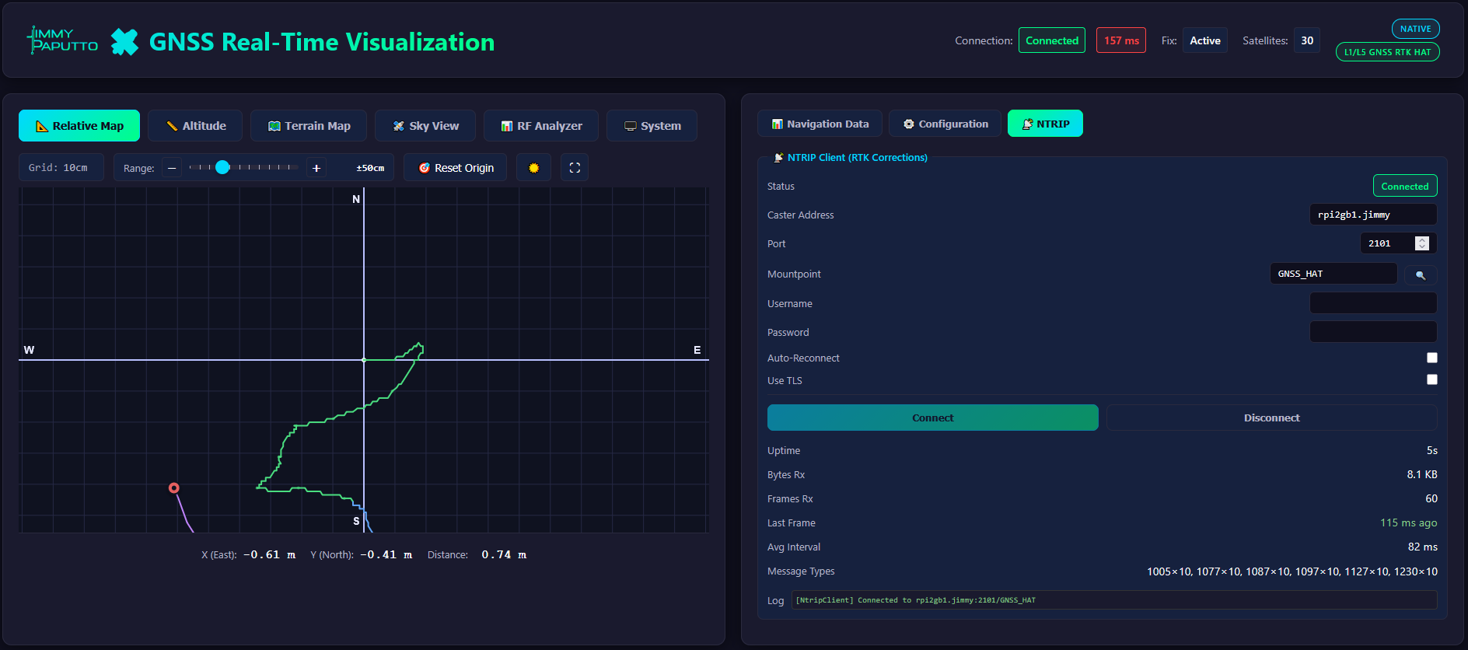The image size is (1468, 650).
Task: Search mountpoints with the magnifier icon
Action: point(1421,274)
